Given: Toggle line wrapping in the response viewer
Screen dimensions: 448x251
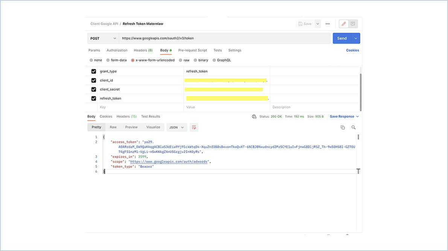Looking at the screenshot, I should click(194, 127).
